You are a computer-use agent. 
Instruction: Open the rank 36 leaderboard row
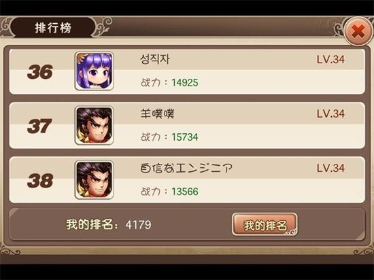187,71
